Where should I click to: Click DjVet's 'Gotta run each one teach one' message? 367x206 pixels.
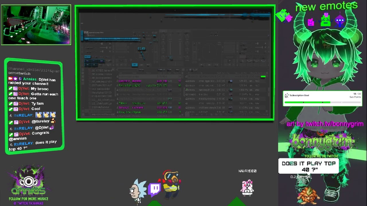33,96
